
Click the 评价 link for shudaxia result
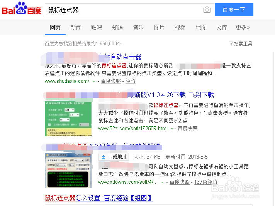(131, 81)
